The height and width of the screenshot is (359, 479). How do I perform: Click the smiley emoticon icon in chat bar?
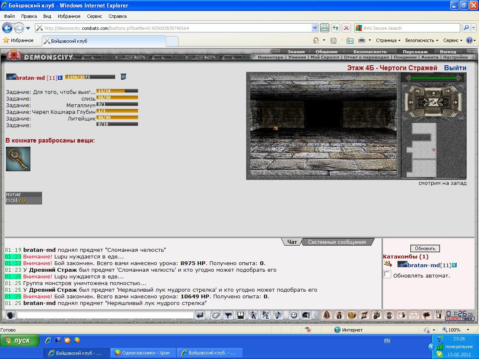click(x=294, y=315)
